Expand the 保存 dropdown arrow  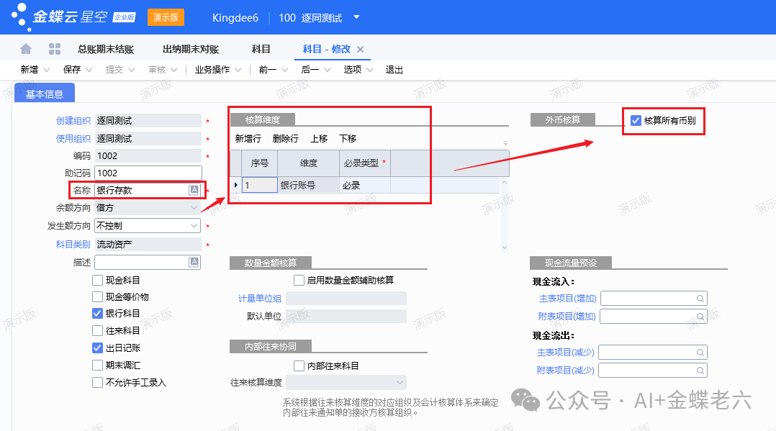89,70
